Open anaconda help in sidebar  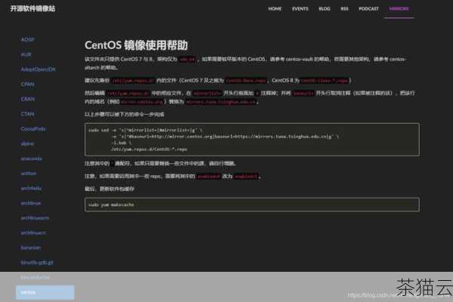[31, 159]
